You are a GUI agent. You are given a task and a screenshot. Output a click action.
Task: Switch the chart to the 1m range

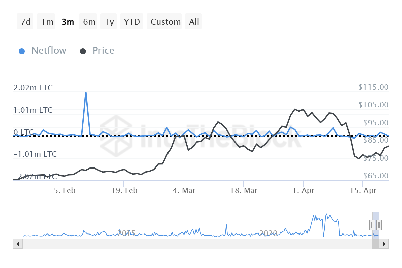(47, 22)
